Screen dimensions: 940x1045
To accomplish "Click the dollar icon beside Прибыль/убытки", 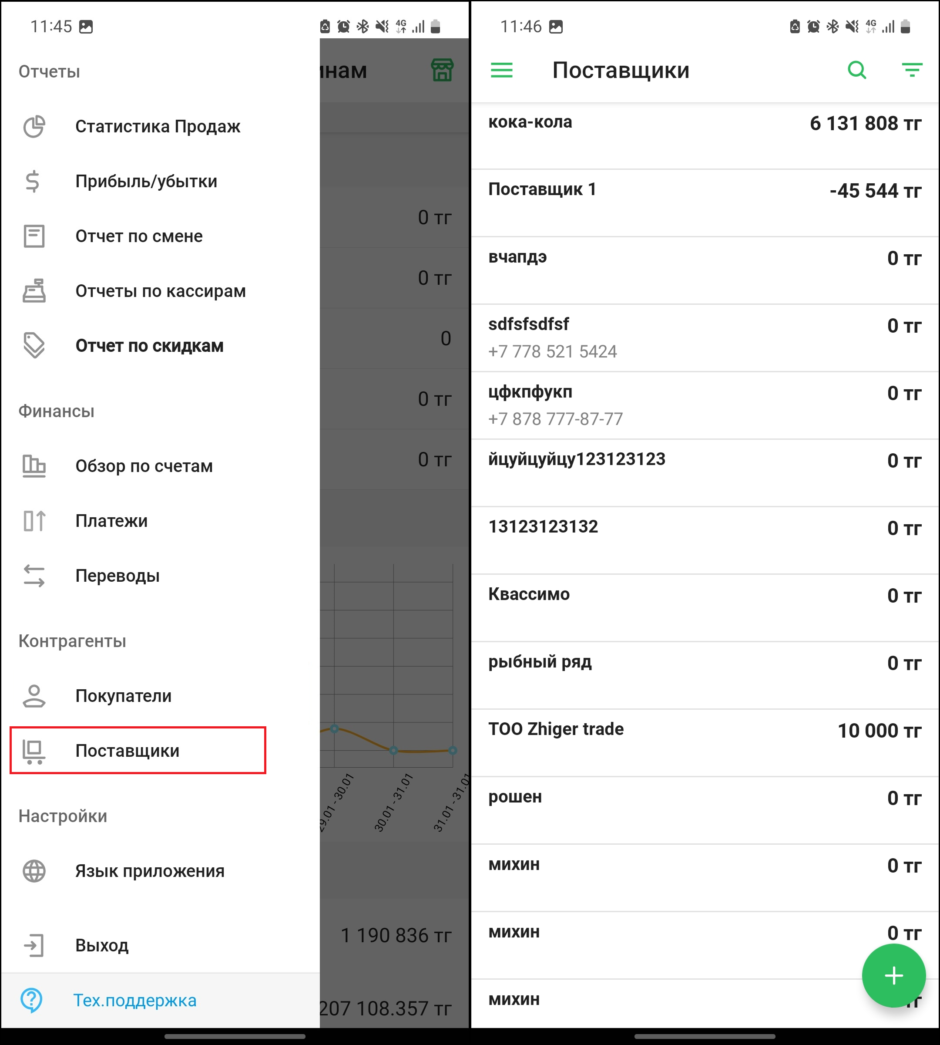I will 33,182.
